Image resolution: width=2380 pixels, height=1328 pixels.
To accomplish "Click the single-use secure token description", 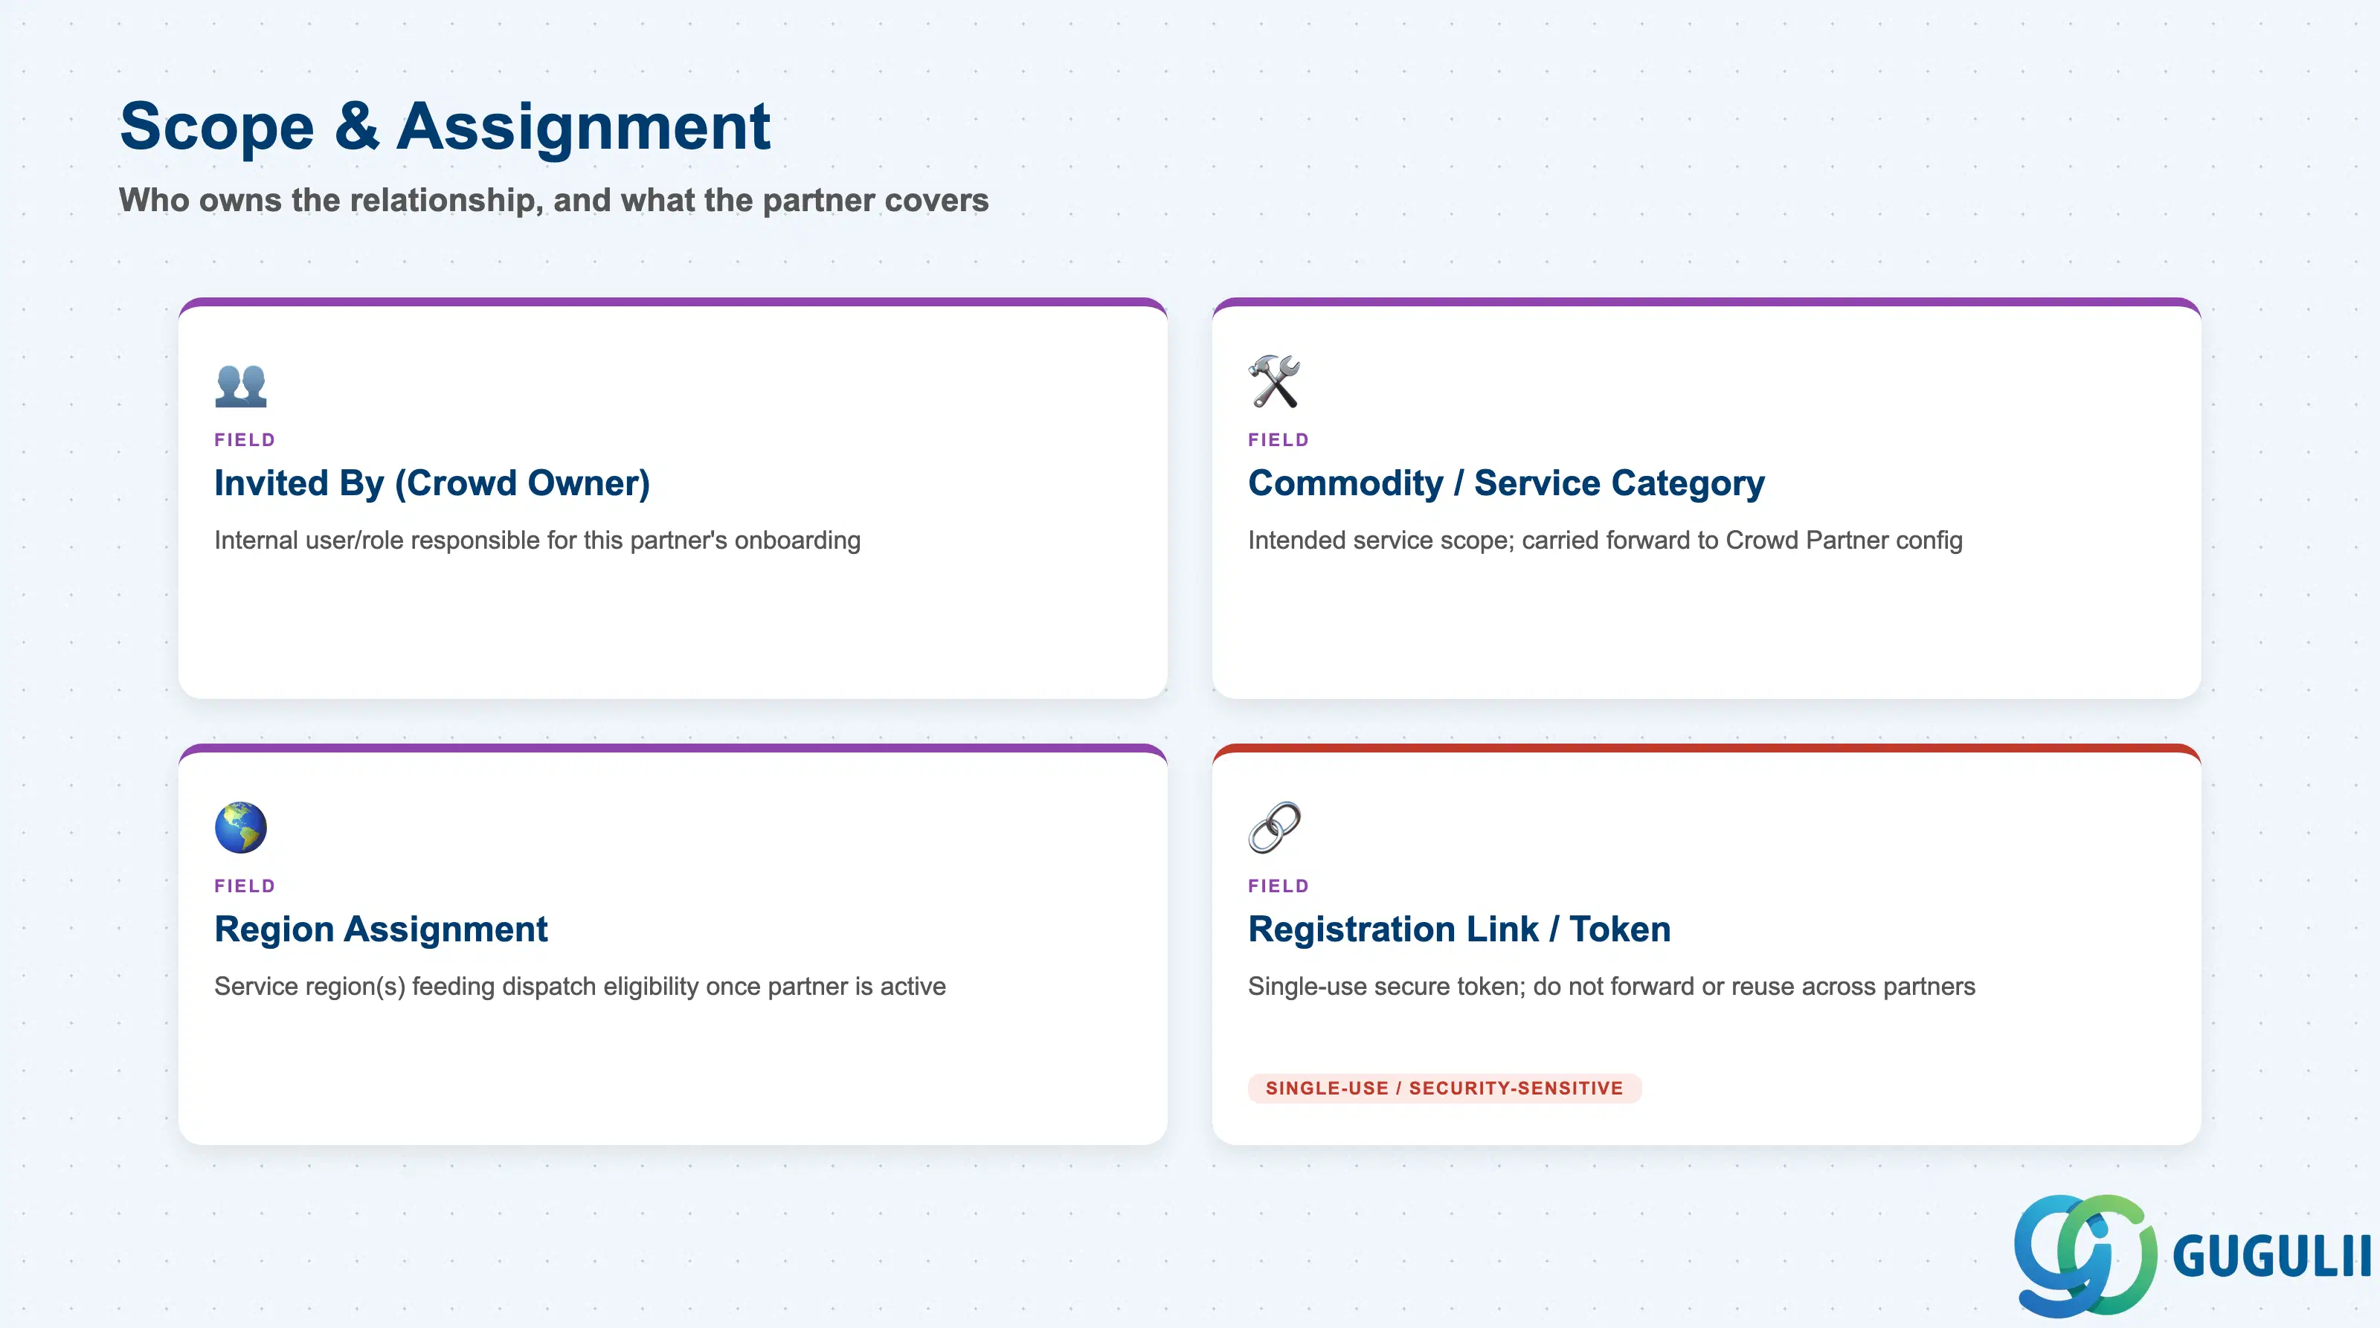I will click(1611, 986).
